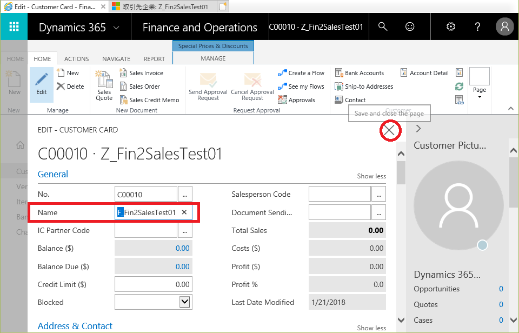The width and height of the screenshot is (519, 333).
Task: Switch to the 取引先企業 browser tab
Action: (x=163, y=6)
